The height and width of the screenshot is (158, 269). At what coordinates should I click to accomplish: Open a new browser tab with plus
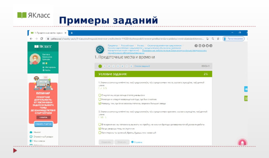point(72,33)
